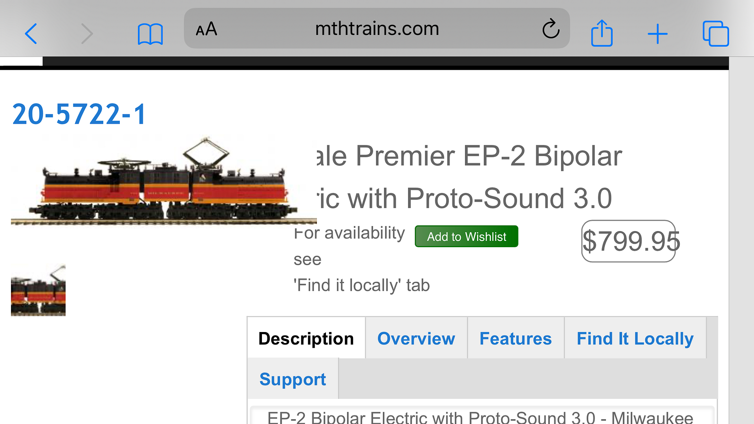Image resolution: width=754 pixels, height=424 pixels.
Task: Select the small locomotive thumbnail image
Action: pos(38,290)
